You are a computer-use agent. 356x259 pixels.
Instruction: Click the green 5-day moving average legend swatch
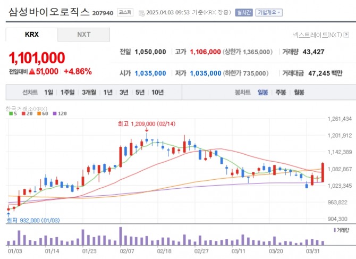pos(11,114)
